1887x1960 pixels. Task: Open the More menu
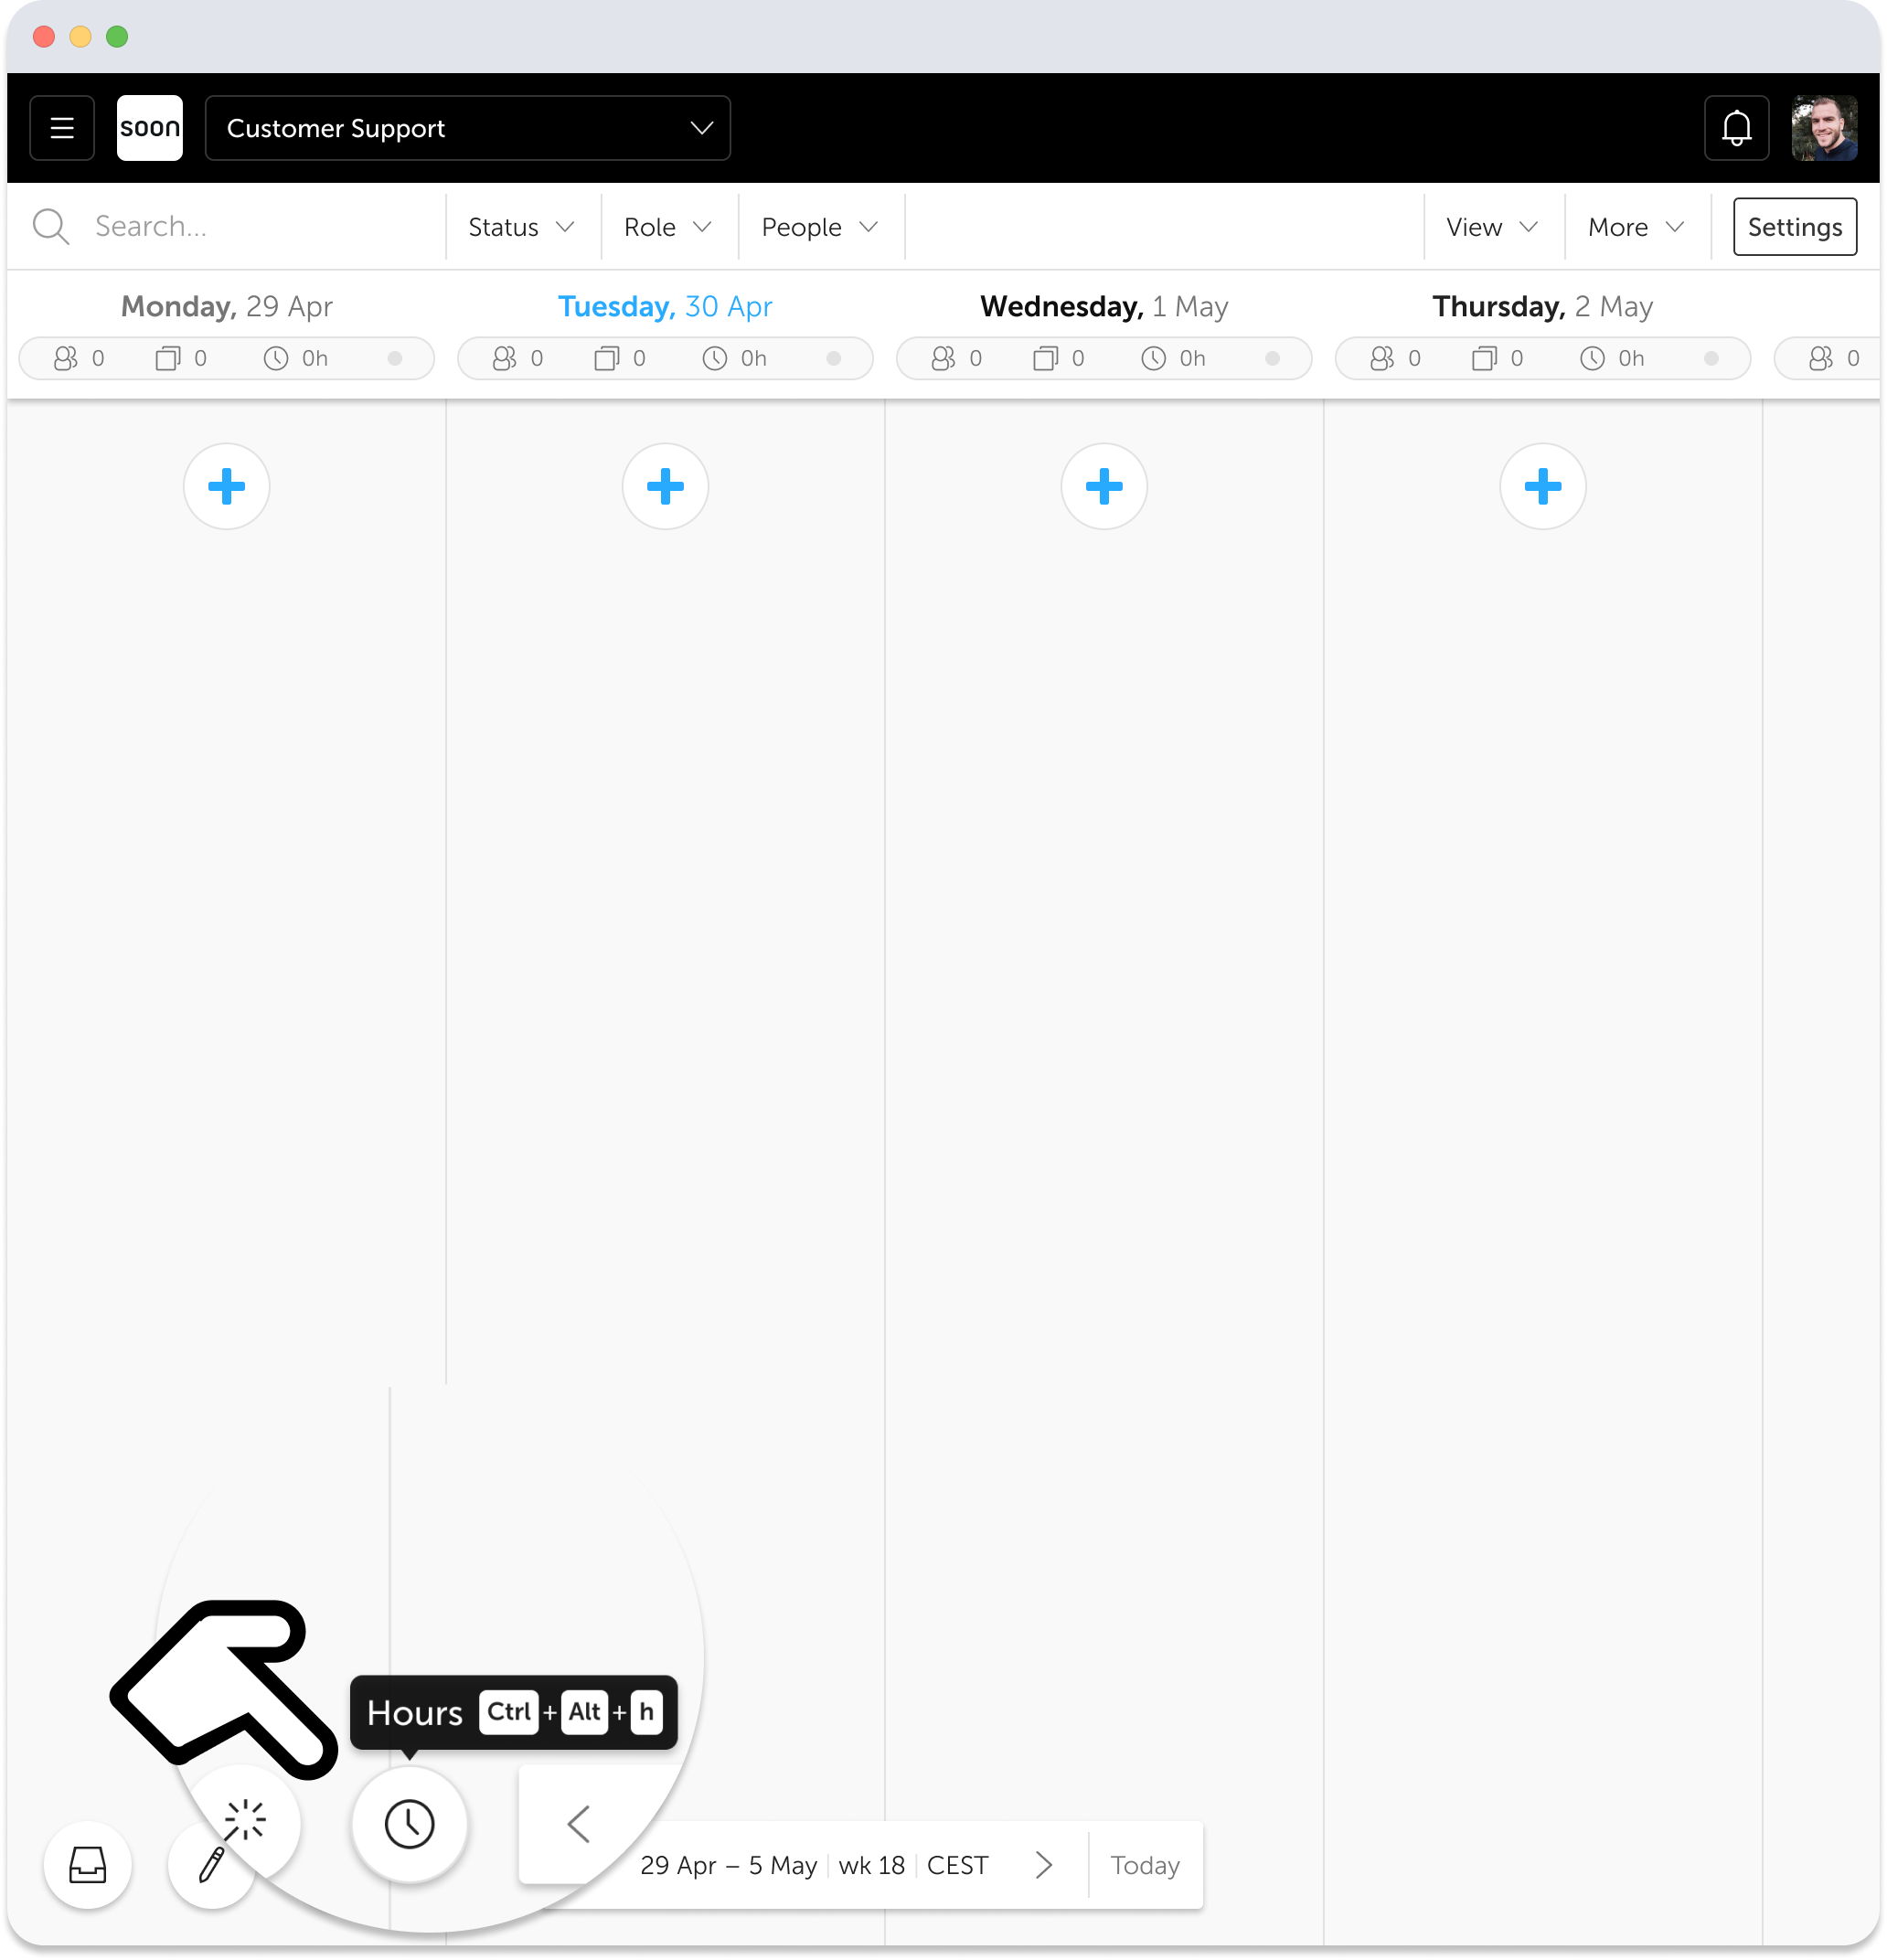tap(1635, 227)
